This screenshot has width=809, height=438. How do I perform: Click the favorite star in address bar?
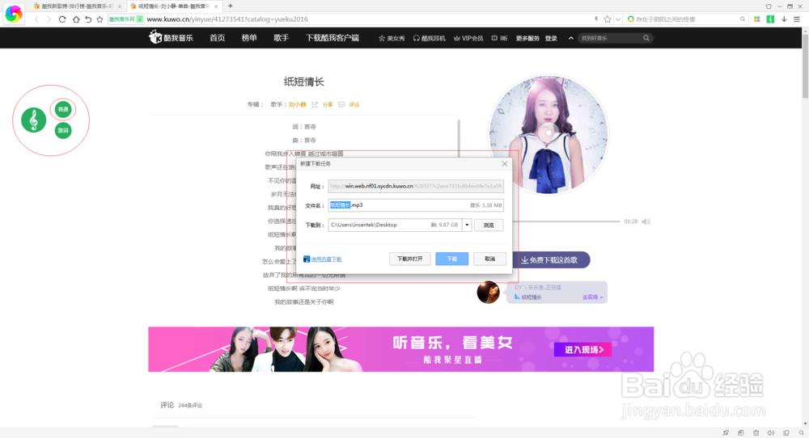pos(608,19)
